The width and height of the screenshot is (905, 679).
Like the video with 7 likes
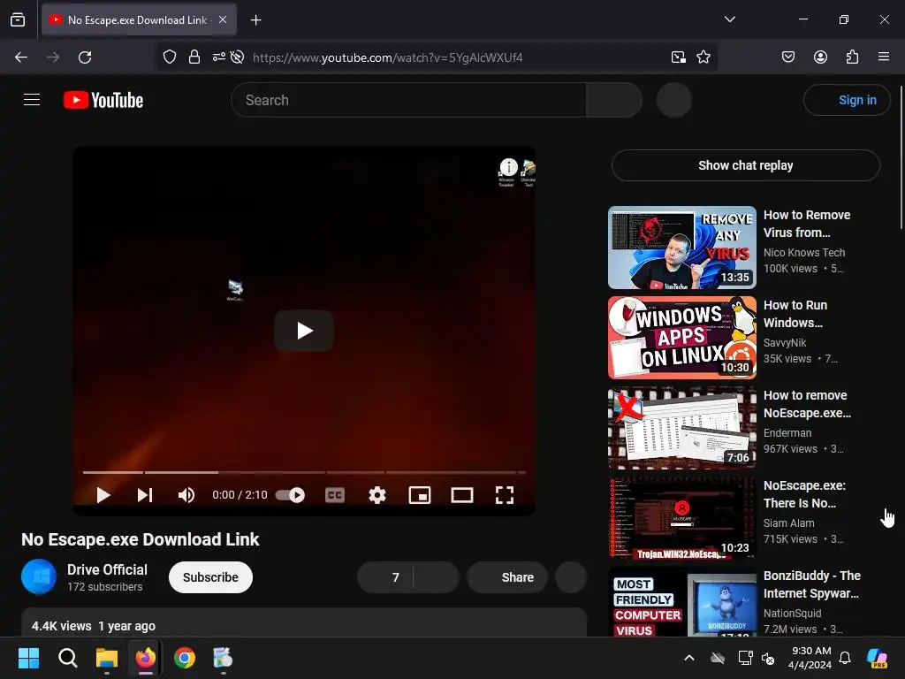385,577
